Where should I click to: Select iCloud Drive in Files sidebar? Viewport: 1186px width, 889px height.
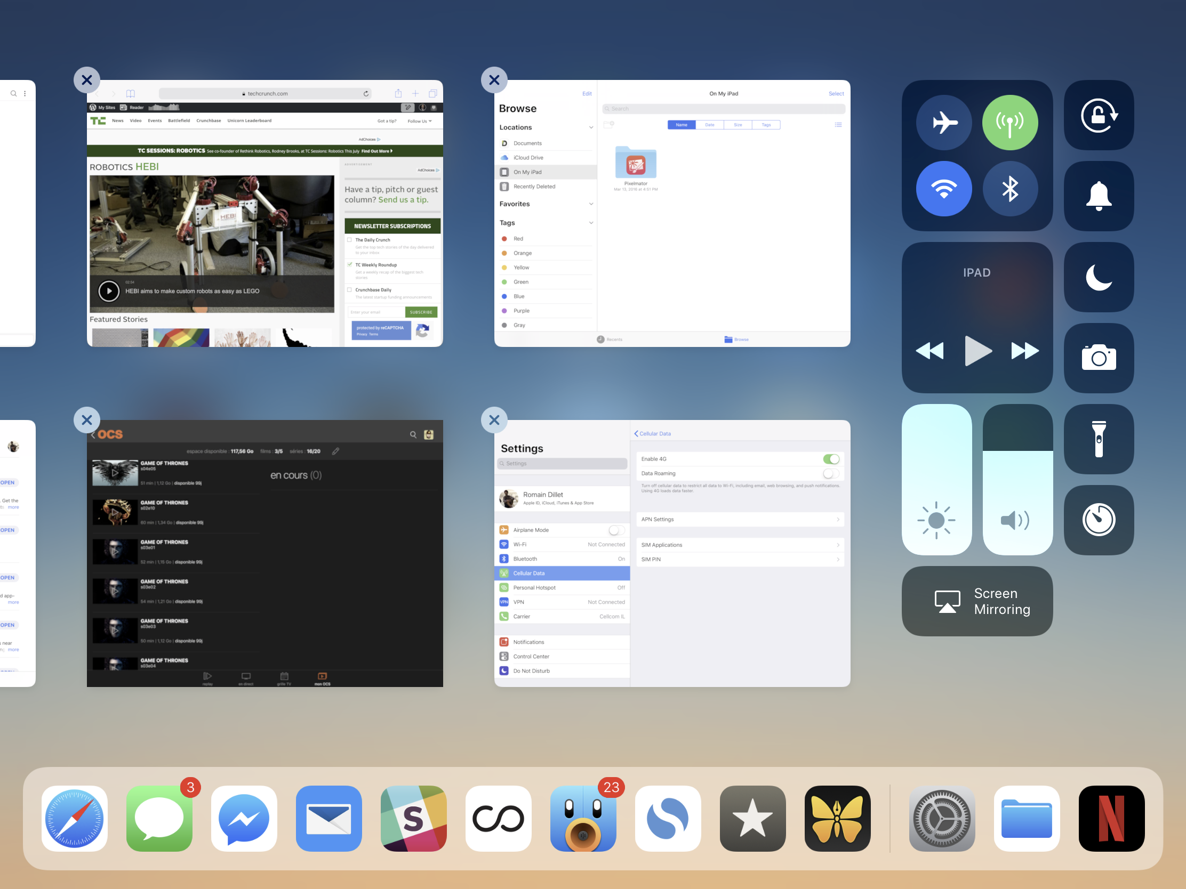tap(528, 158)
